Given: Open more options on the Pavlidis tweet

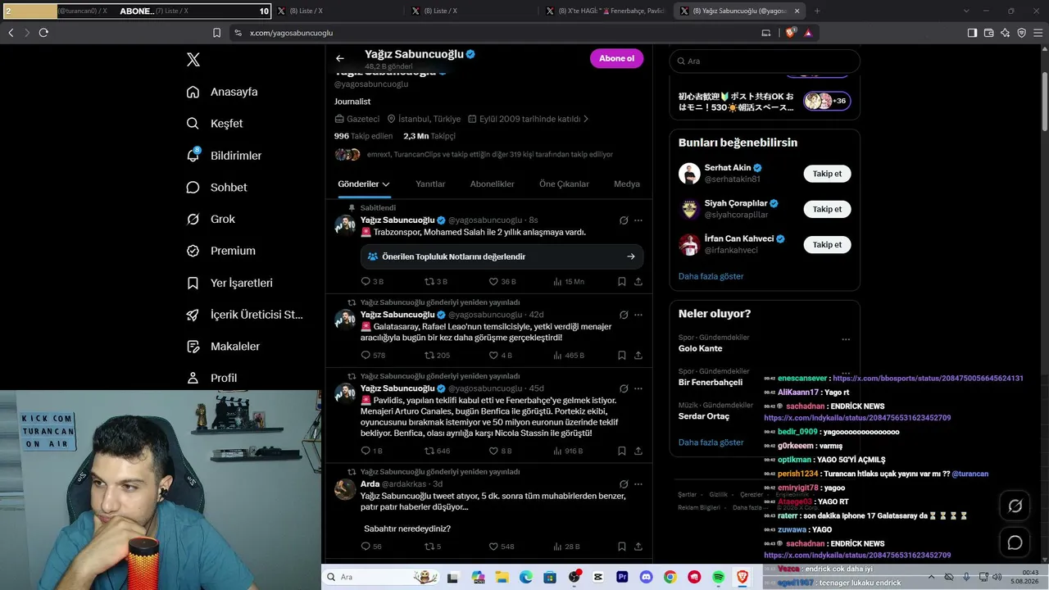Looking at the screenshot, I should coord(638,388).
